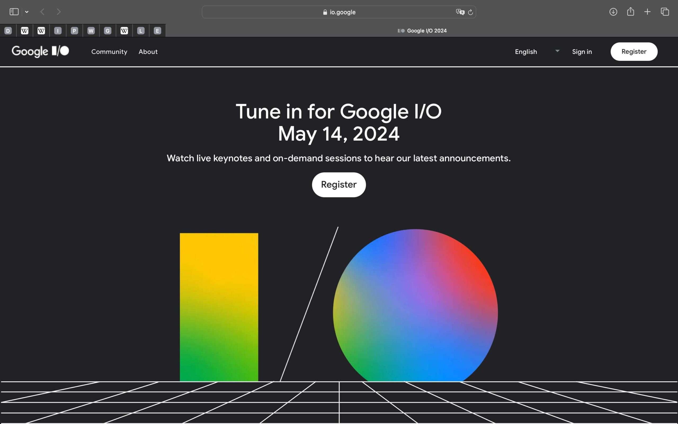This screenshot has height=424, width=678.
Task: Expand the English language dropdown
Action: coord(537,52)
